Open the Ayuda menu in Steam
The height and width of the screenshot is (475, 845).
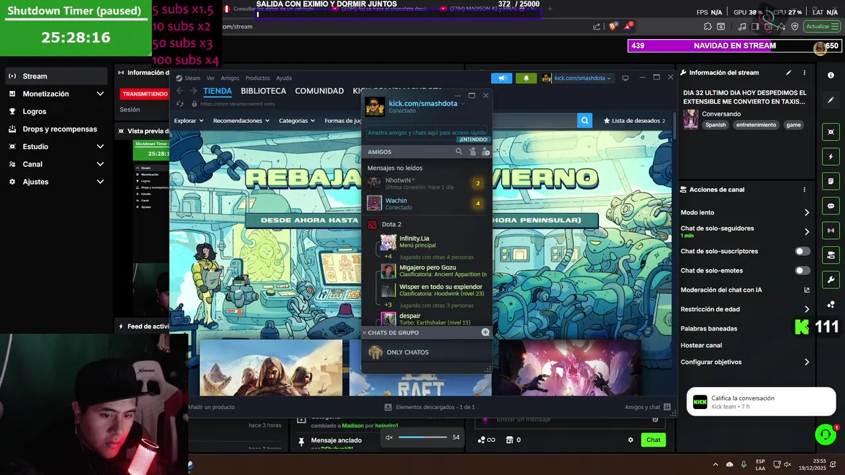point(284,78)
